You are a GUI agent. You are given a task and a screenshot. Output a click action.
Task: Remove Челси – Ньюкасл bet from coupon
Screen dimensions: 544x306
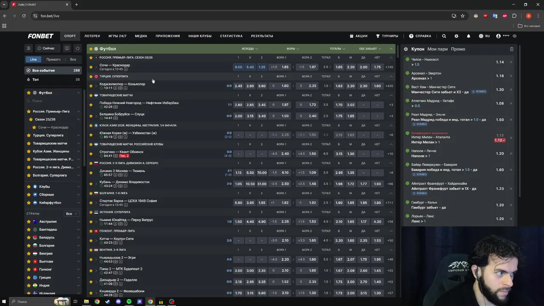511,62
